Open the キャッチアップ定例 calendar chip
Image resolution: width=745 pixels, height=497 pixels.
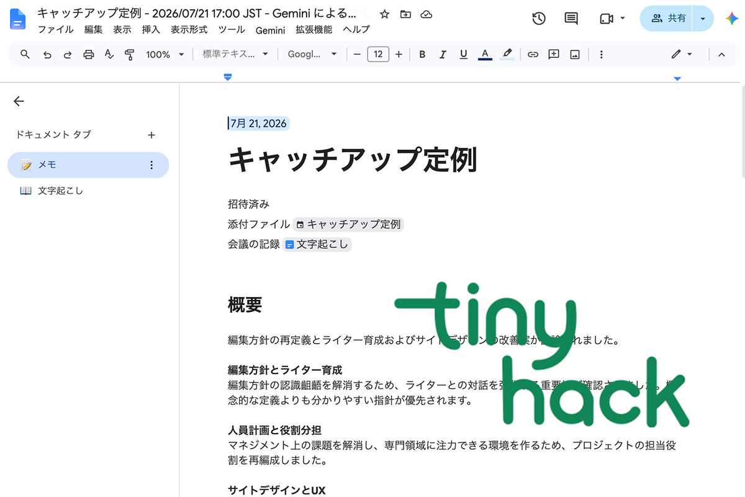(348, 224)
